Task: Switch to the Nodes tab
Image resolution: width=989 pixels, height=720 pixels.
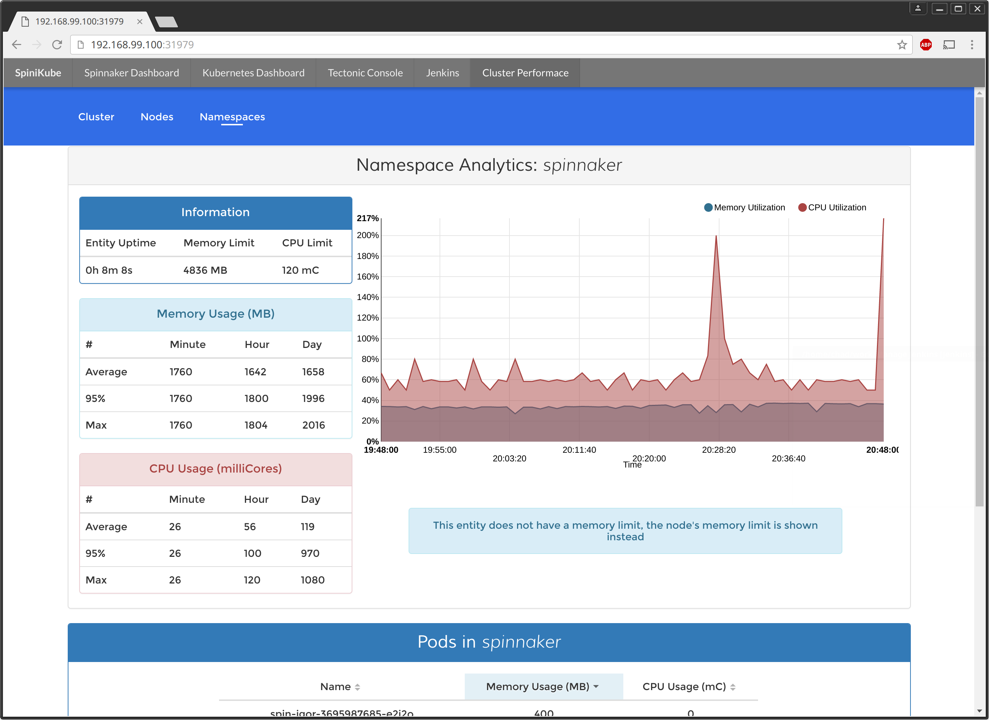Action: click(157, 117)
